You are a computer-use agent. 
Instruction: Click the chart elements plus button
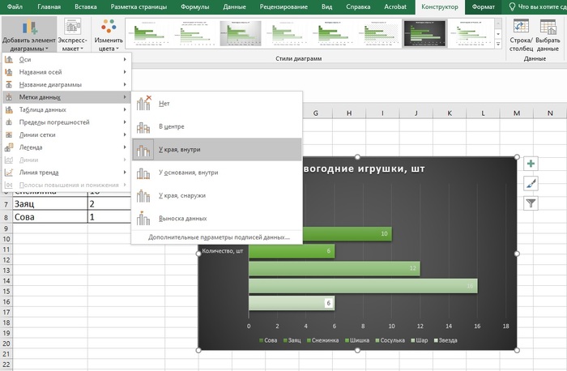coord(531,164)
